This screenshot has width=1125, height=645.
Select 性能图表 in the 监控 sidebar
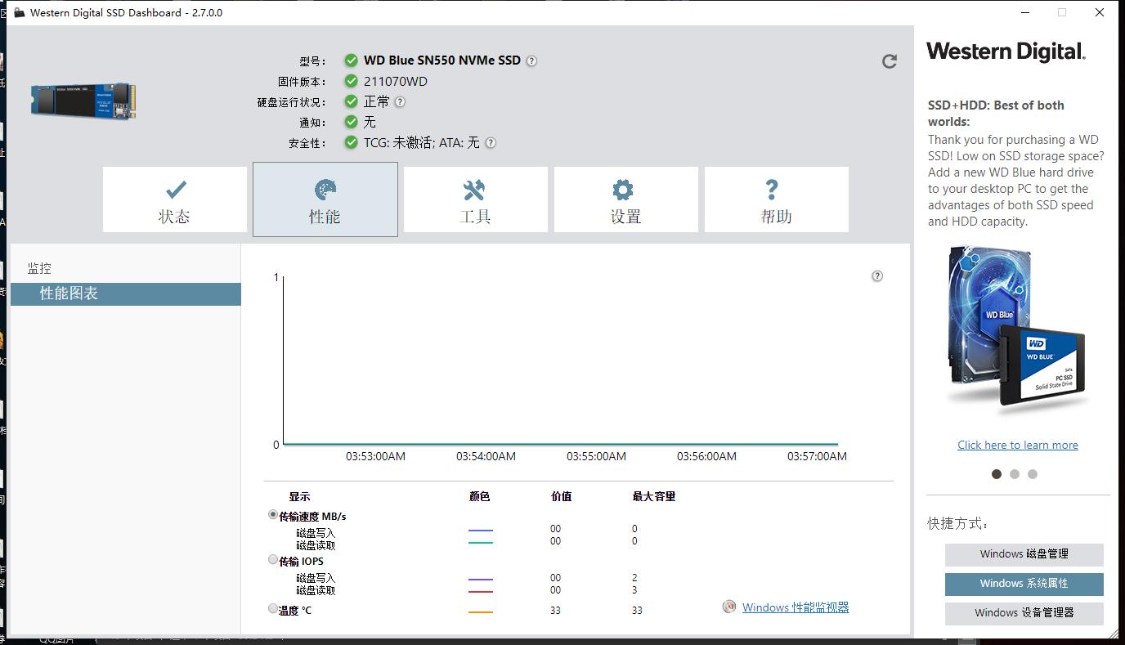tap(125, 294)
